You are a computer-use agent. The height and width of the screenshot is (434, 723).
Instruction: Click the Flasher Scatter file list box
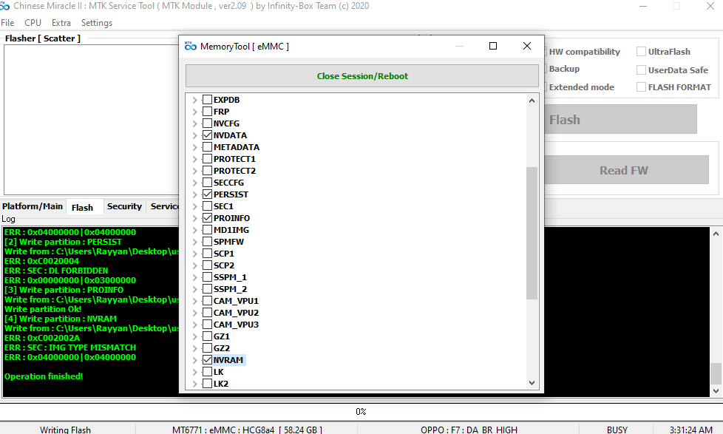[x=91, y=120]
